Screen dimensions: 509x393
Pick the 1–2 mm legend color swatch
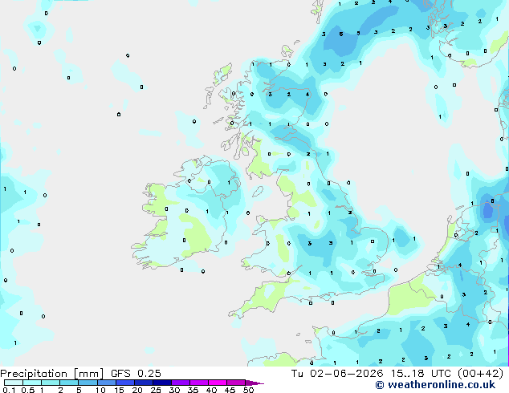(51, 383)
